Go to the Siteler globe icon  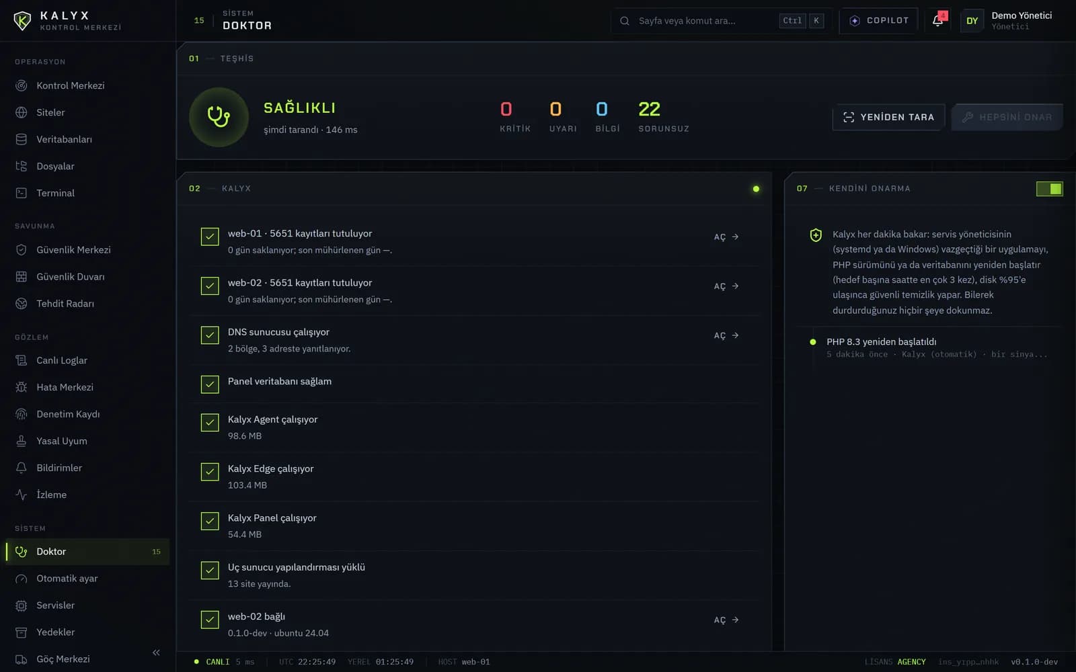pos(22,112)
